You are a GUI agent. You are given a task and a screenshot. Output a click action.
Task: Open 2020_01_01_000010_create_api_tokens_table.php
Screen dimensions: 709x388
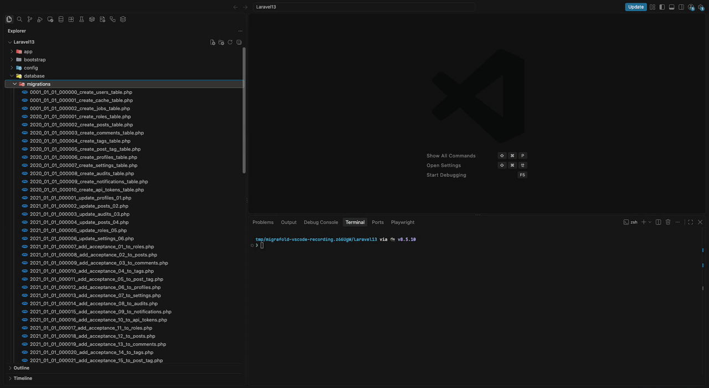pyautogui.click(x=87, y=190)
